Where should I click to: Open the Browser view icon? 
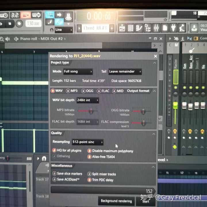(x=148, y=28)
